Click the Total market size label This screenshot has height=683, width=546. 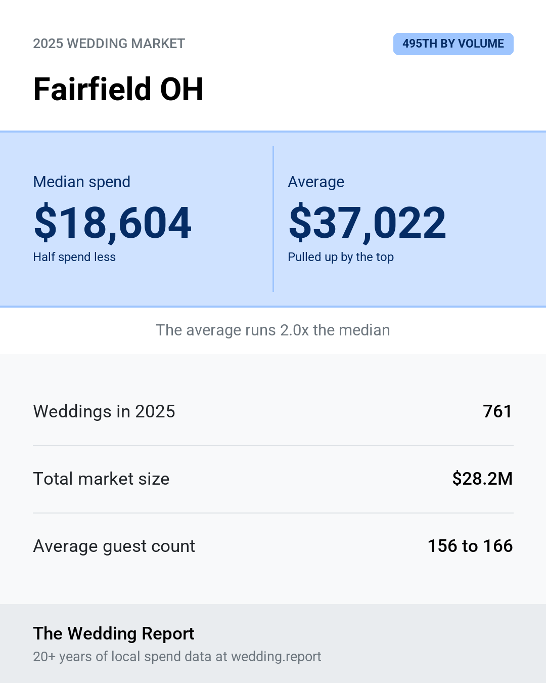coord(101,479)
